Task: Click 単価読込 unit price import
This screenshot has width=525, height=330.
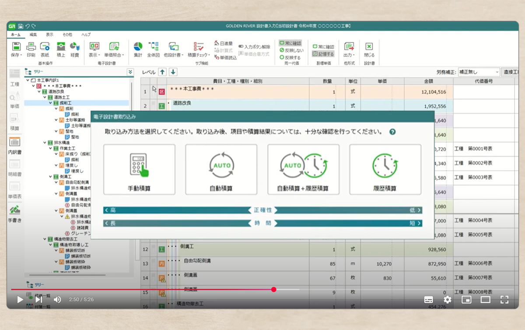Action: click(x=225, y=57)
